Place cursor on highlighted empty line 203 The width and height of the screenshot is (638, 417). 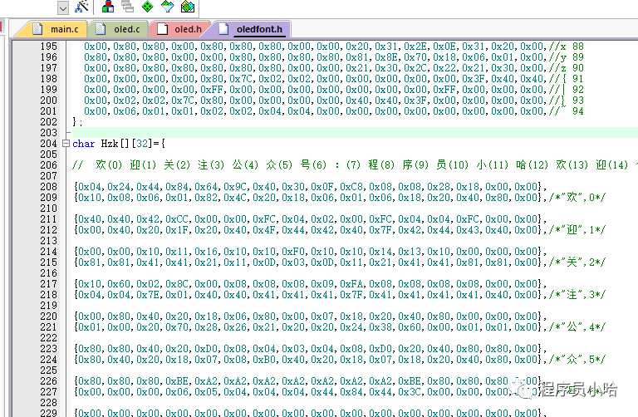pyautogui.click(x=332, y=133)
